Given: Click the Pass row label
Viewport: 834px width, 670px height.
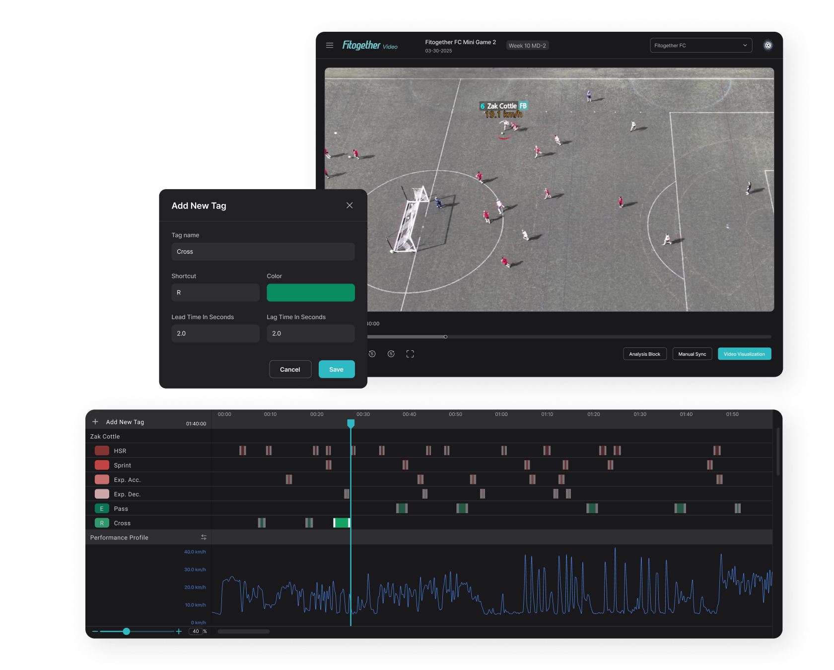Looking at the screenshot, I should (x=121, y=508).
